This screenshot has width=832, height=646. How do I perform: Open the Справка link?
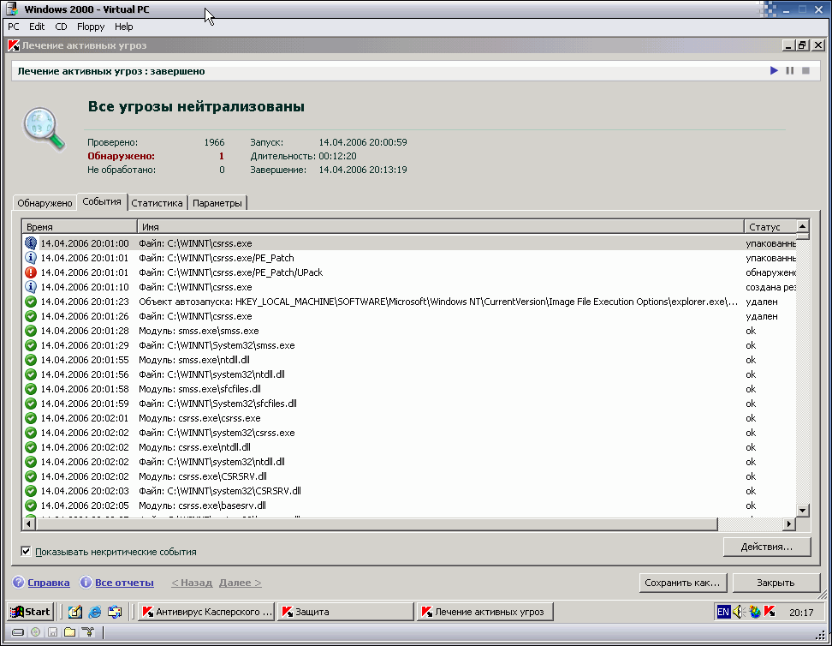click(48, 583)
